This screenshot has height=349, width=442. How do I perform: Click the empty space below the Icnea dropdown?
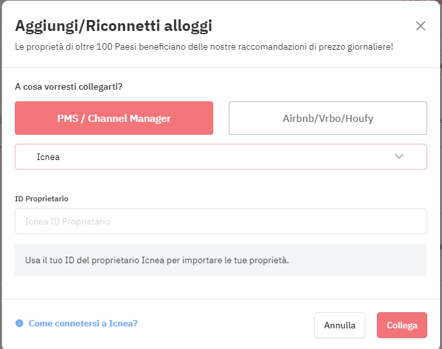(x=221, y=182)
